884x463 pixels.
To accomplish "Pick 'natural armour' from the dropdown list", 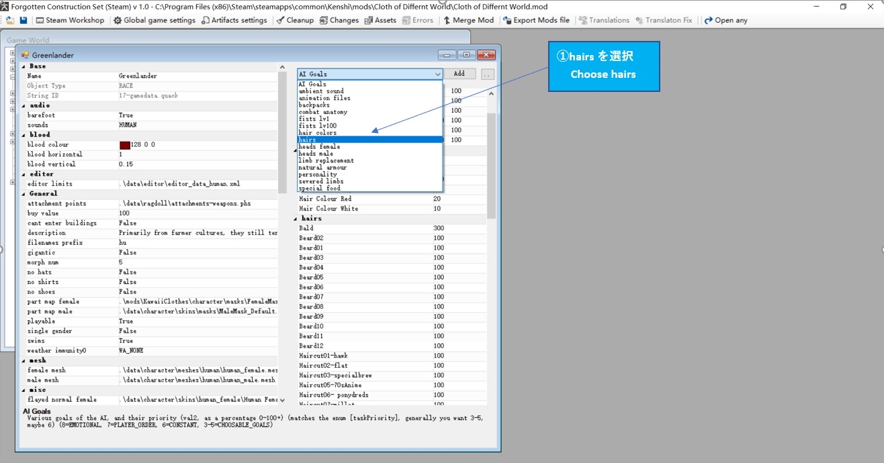I will pos(370,168).
